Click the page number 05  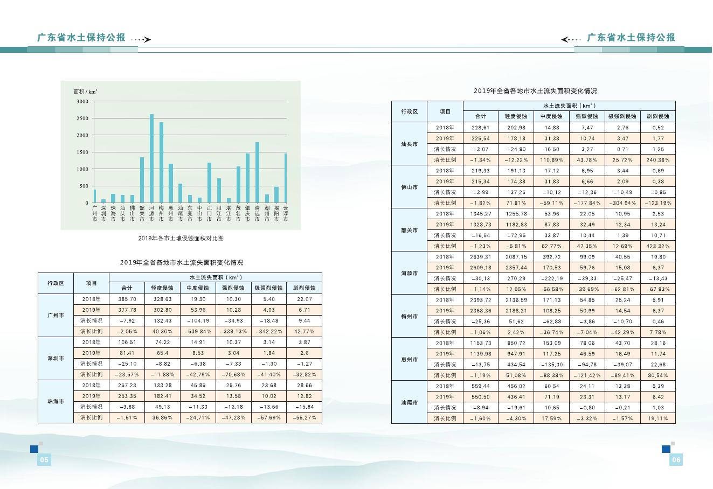coord(44,459)
